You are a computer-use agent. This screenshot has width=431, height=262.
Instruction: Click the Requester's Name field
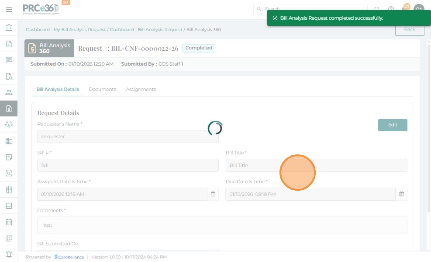coord(128,136)
